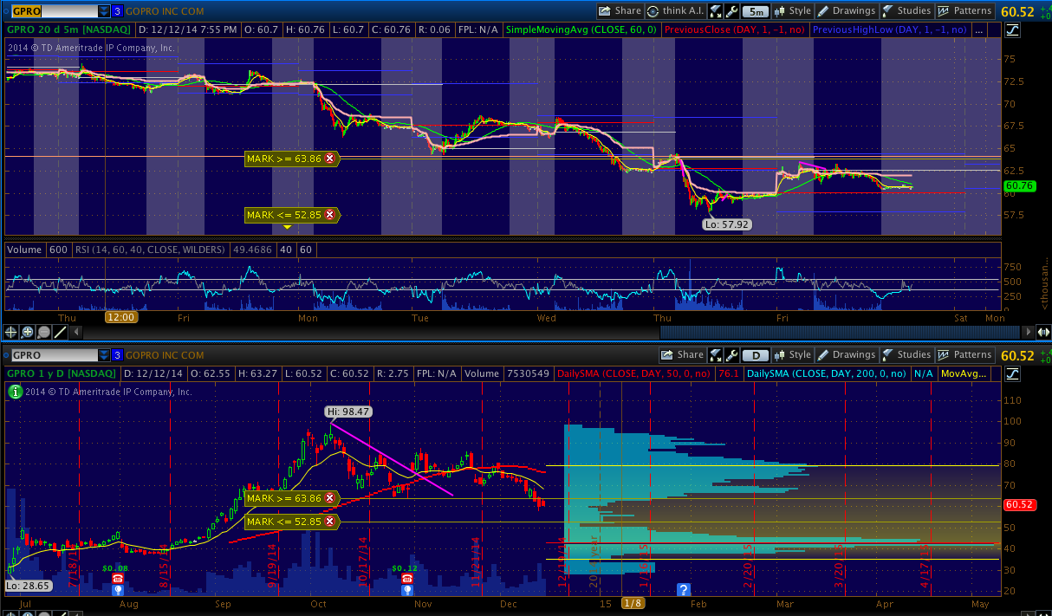The height and width of the screenshot is (616, 1052).
Task: Open the lower GPRO symbol dropdown arrow
Action: coord(104,355)
